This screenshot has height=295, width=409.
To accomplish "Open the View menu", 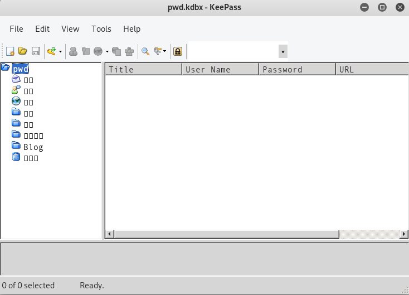I will tap(70, 28).
